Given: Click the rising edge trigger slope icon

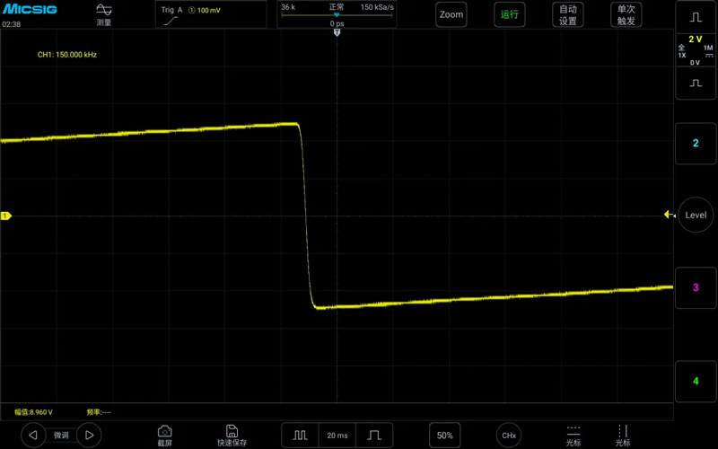Looking at the screenshot, I should pos(171,21).
